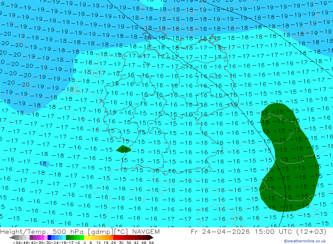Click the small isolated blue '-18' patch
333x244 pixels.
pyautogui.click(x=44, y=164)
